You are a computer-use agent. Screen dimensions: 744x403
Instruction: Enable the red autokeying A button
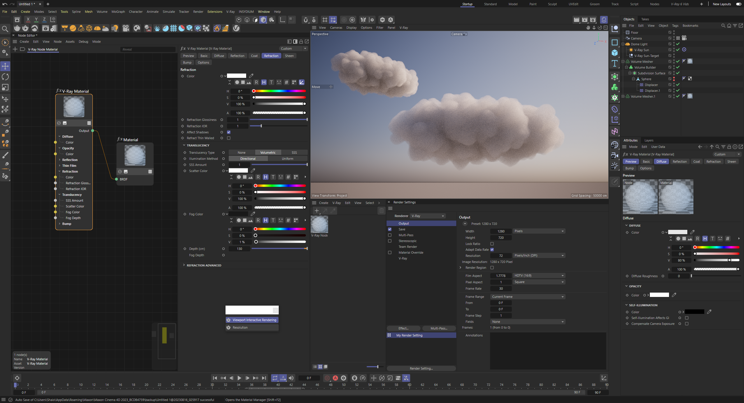[335, 378]
